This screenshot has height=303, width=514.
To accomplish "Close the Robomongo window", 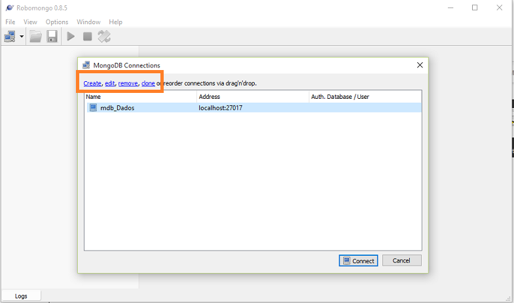I will (x=499, y=8).
